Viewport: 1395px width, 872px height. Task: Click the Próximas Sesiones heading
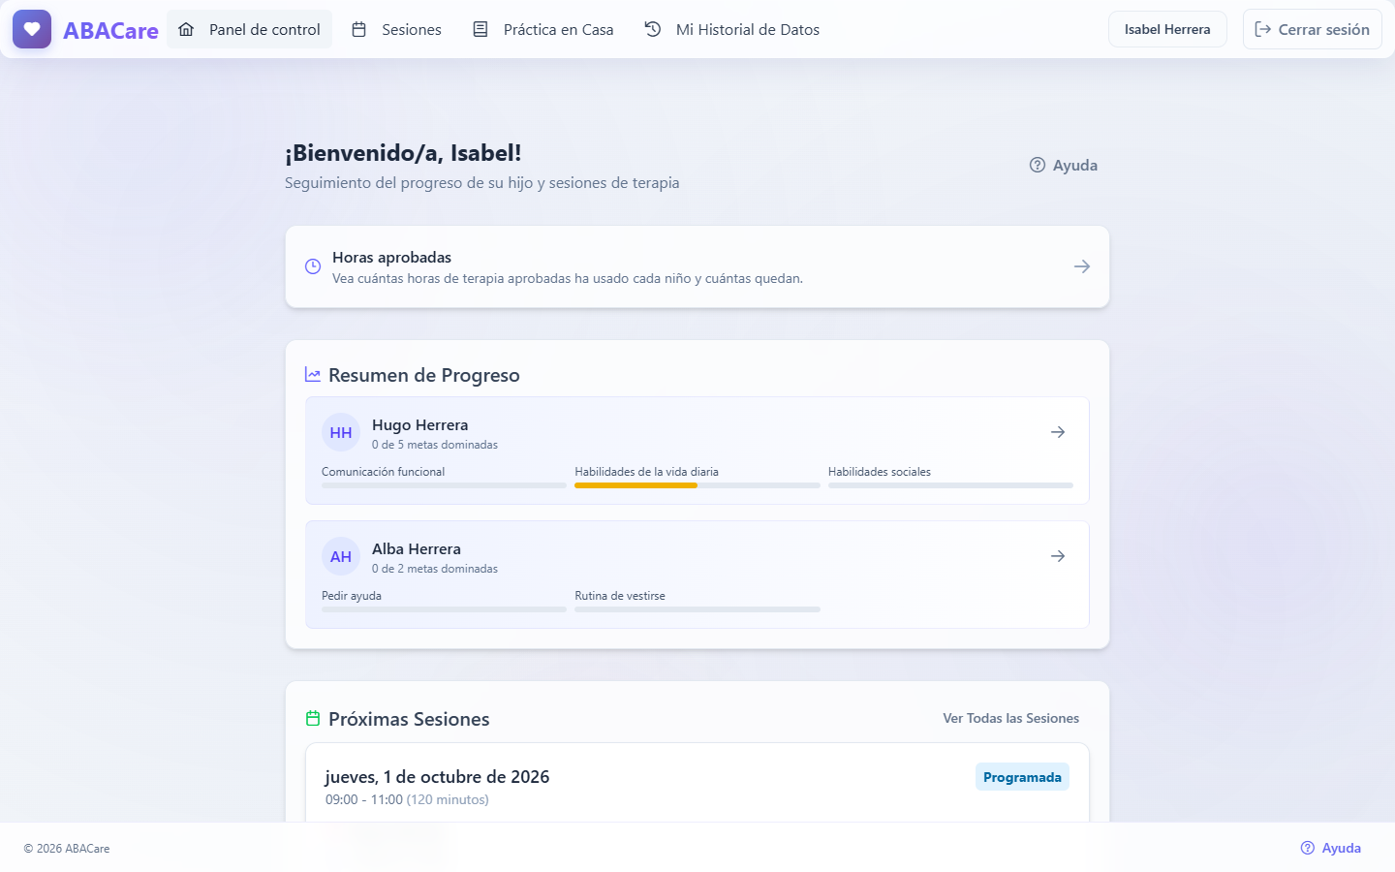point(409,719)
